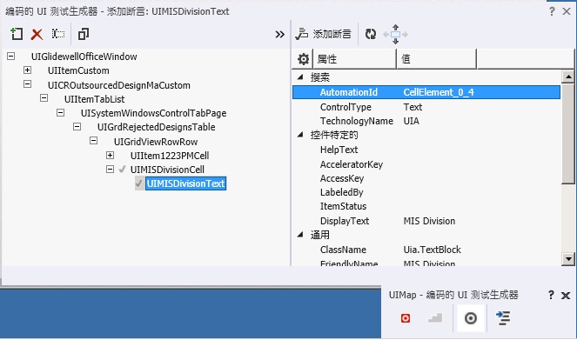Select the UIMISDivisionText tree item
Viewport: 577px width, 340px height.
click(x=185, y=183)
